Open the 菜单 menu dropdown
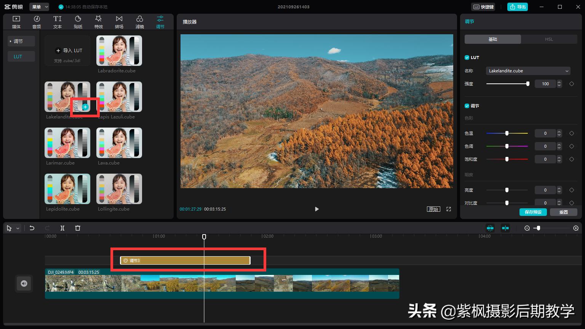 (x=39, y=7)
